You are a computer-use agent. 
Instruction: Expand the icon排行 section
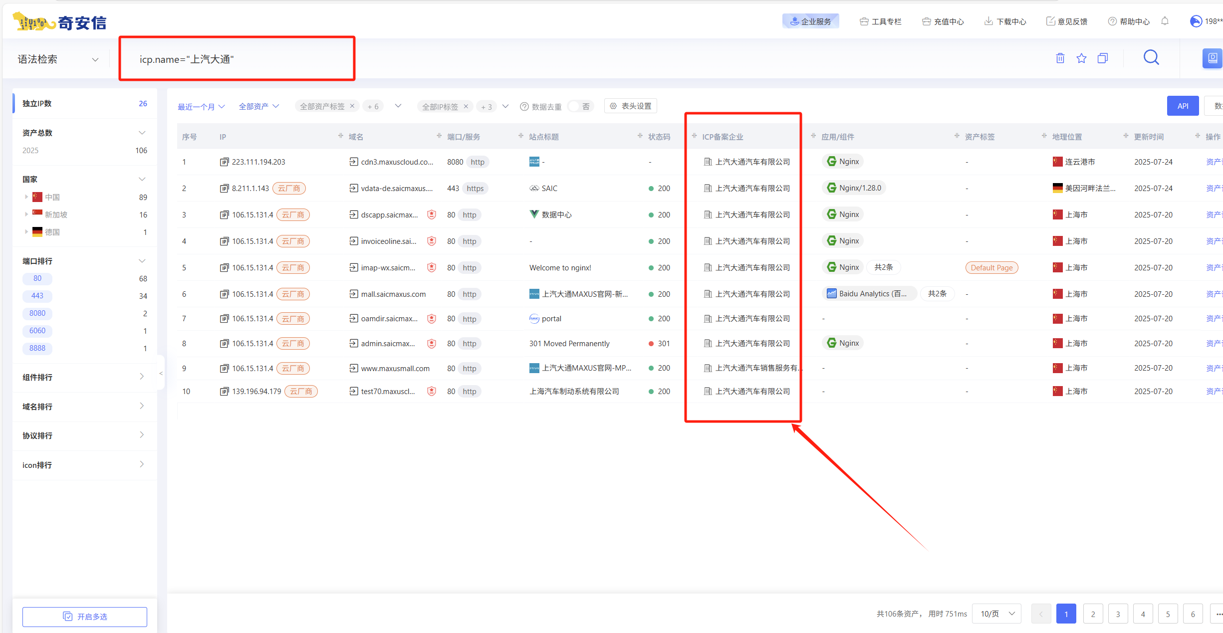pos(142,464)
